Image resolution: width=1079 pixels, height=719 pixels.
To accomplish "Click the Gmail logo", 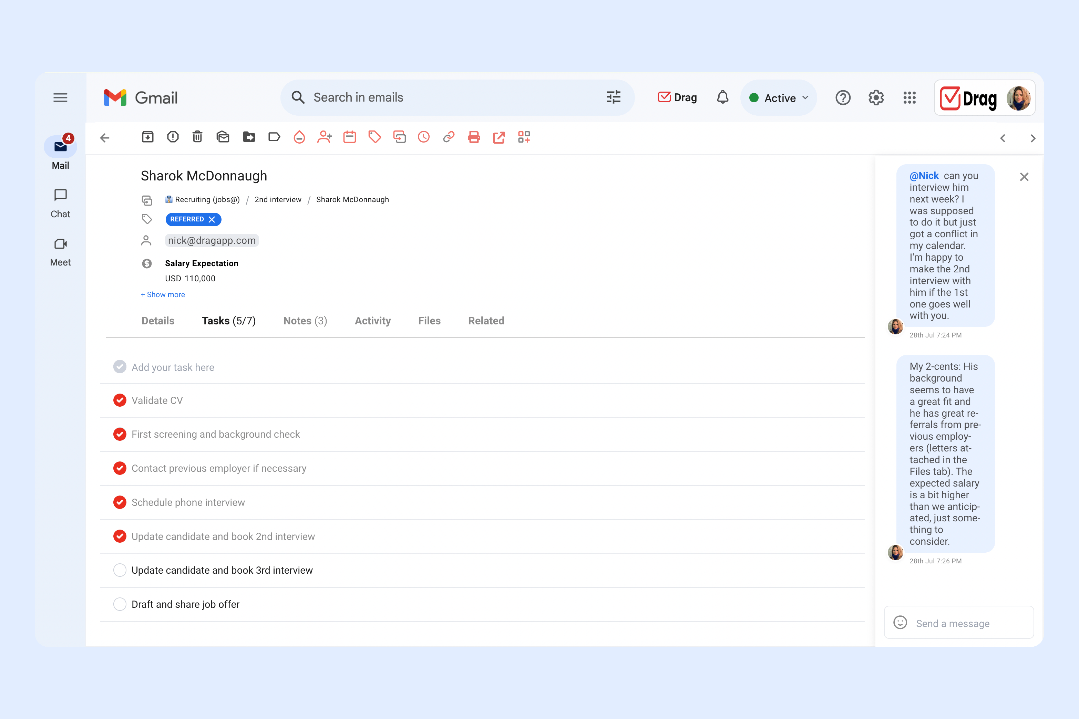I will click(x=140, y=98).
